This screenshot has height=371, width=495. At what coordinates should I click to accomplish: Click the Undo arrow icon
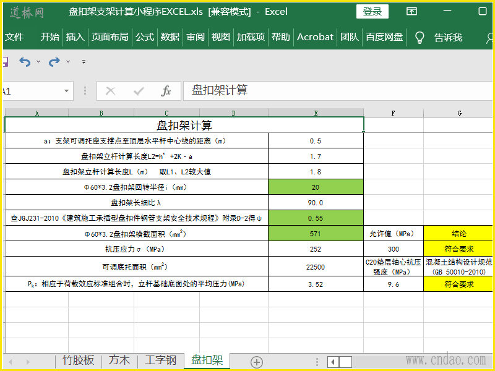(25, 62)
